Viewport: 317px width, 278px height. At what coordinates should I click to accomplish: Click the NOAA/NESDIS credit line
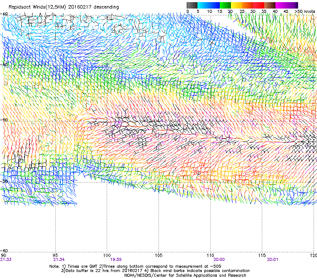[185, 275]
